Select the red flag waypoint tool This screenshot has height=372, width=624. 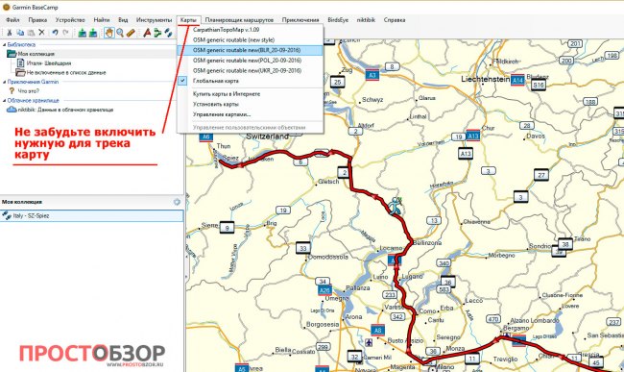click(x=147, y=33)
